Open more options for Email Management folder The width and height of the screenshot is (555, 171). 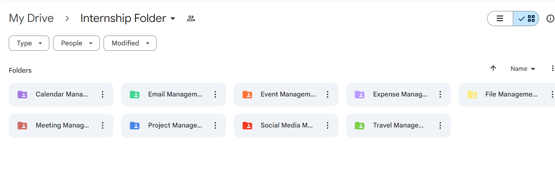click(x=215, y=95)
